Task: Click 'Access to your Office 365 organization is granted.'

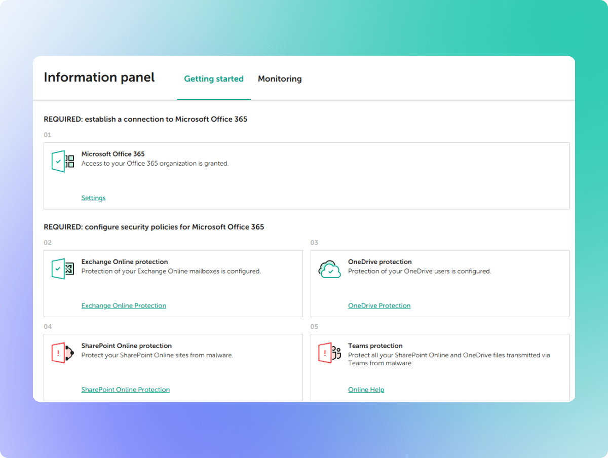Action: (x=155, y=164)
